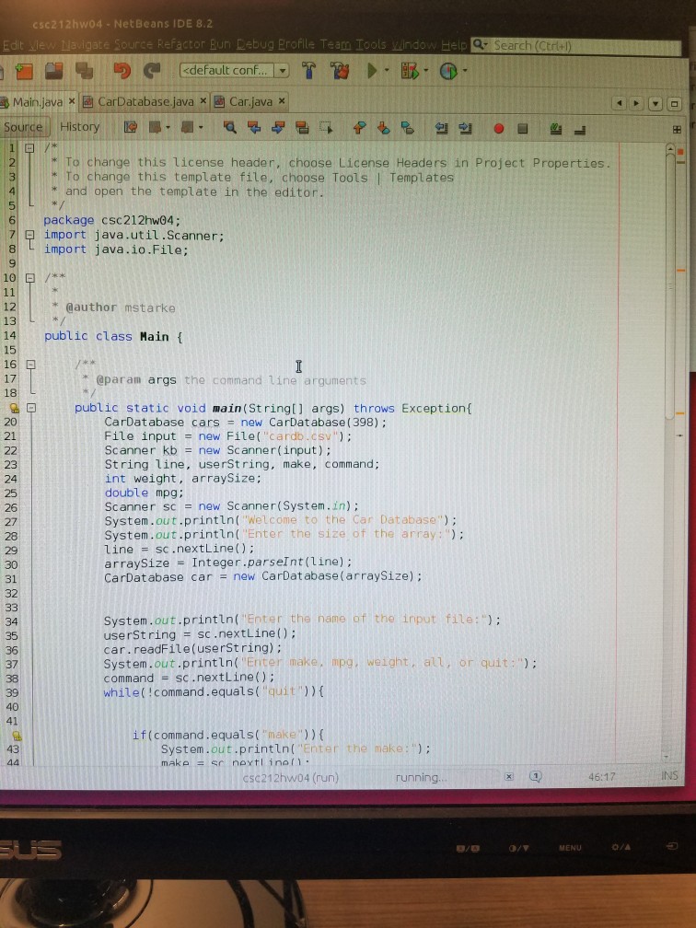696x928 pixels.
Task: Click the Debug Project icon
Action: click(x=410, y=71)
